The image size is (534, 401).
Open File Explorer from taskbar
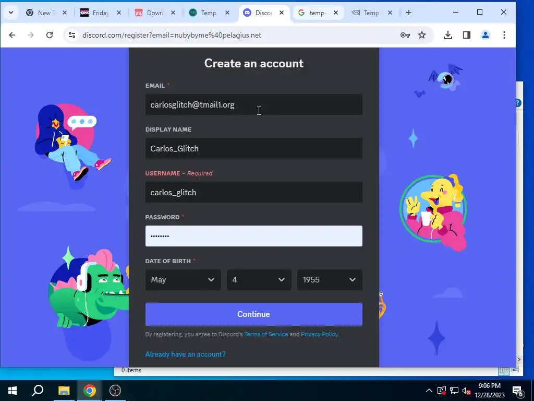click(x=64, y=391)
